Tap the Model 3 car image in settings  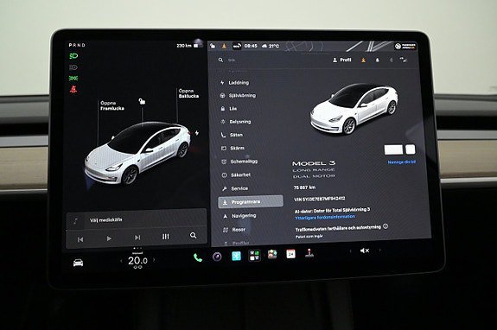tap(354, 108)
